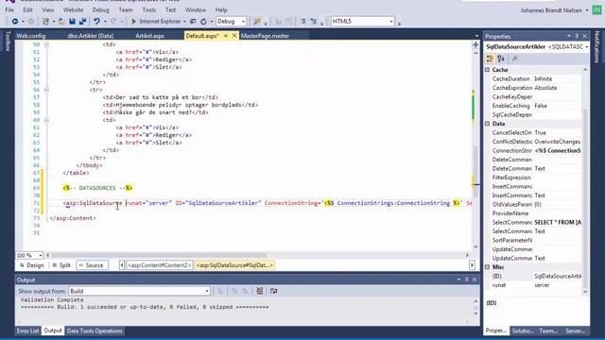Screen dimensions: 605x340
Task: Open the Toolbox side panel
Action: [x=8, y=42]
